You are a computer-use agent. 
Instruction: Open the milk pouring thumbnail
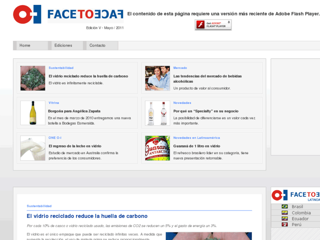tap(33, 148)
